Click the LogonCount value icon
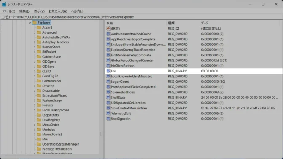The height and width of the screenshot is (159, 283). point(108,82)
